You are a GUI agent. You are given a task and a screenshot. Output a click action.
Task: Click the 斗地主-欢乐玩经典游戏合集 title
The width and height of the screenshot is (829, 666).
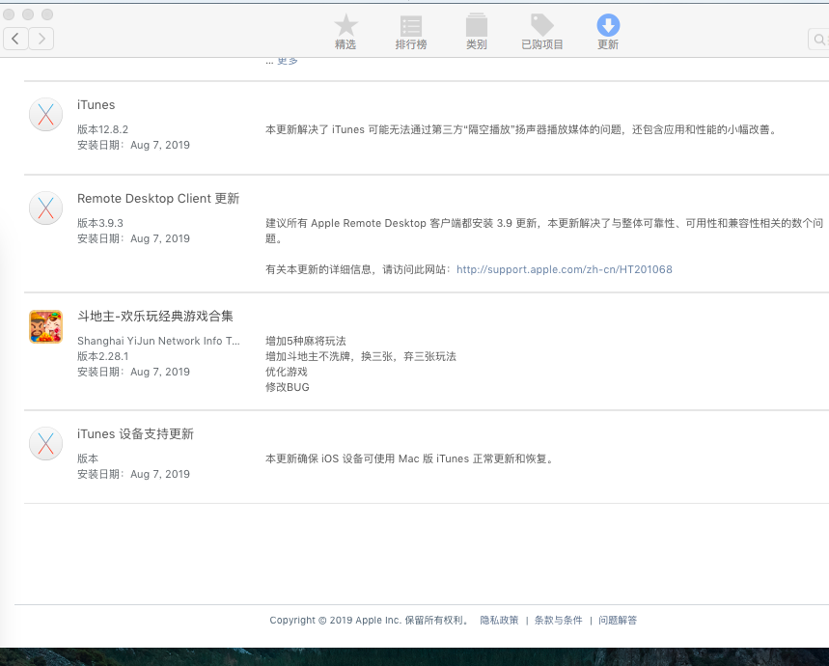(155, 316)
